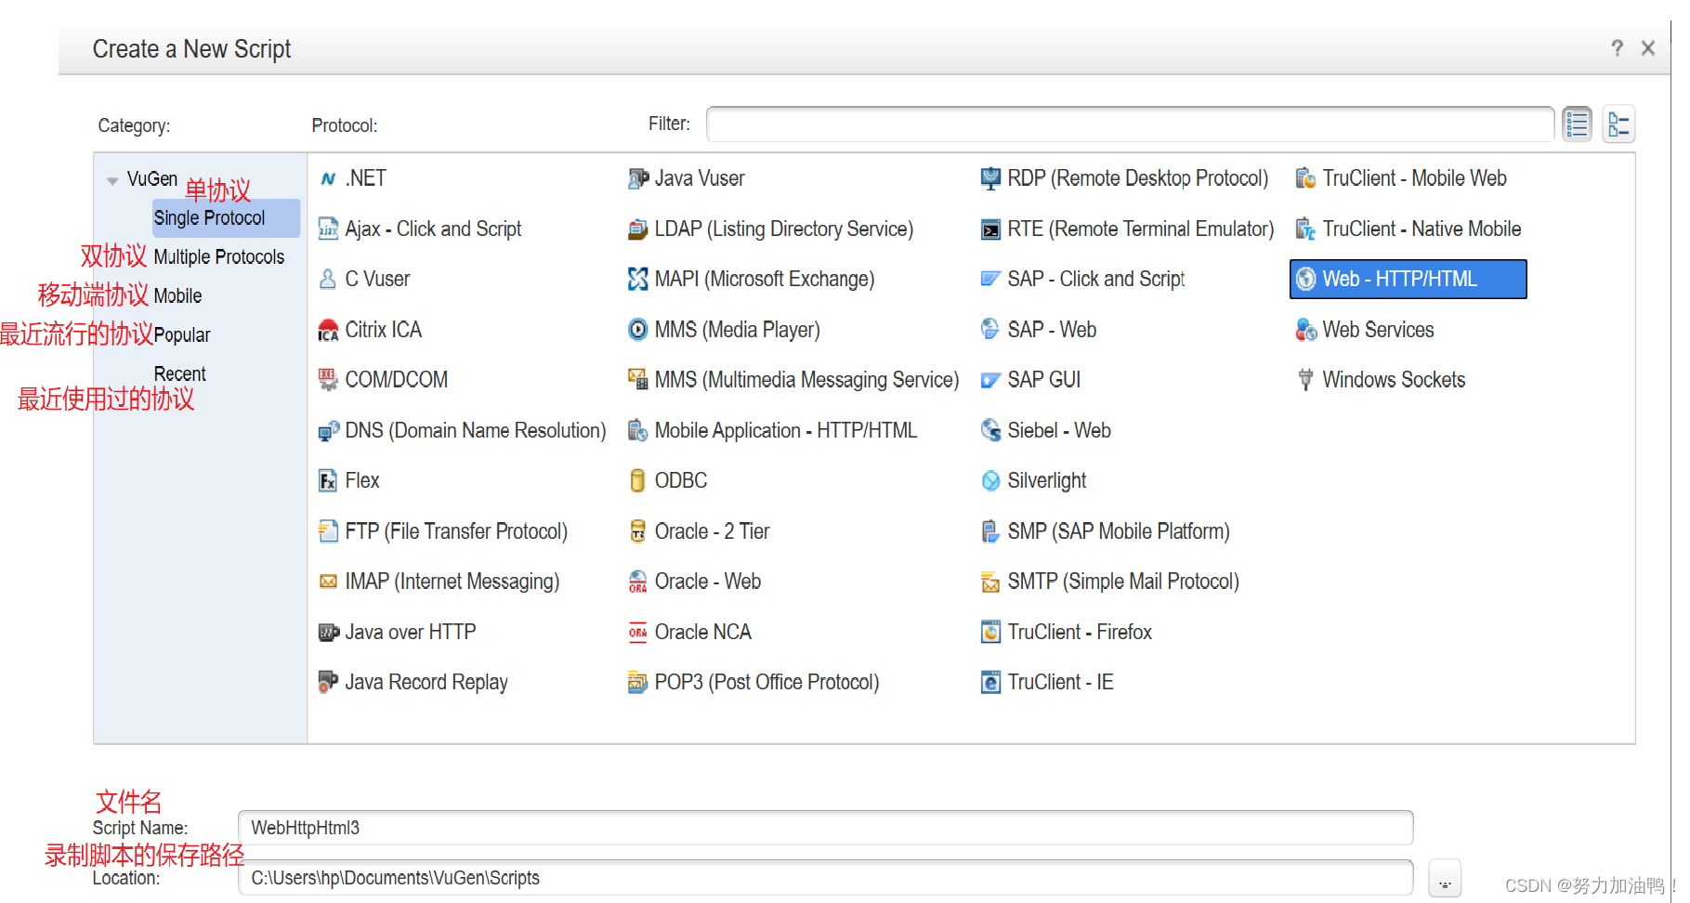Focus the protocol Filter field
Viewport: 1690px width, 903px height.
(1130, 124)
